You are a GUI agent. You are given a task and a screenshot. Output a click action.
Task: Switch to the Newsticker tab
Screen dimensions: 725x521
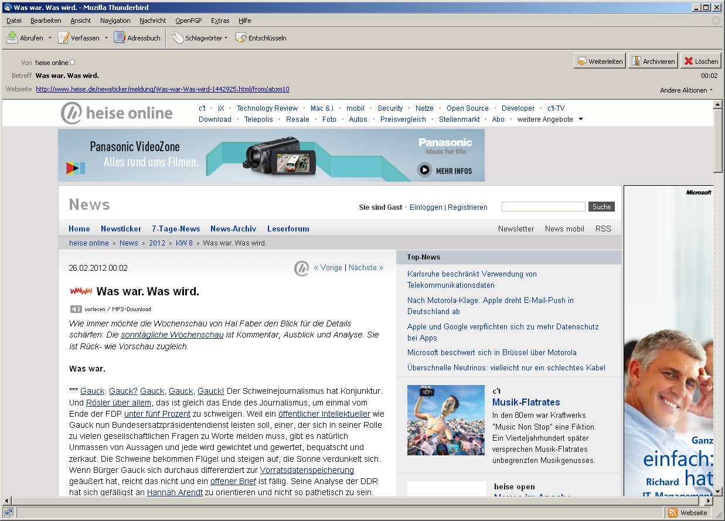click(121, 229)
